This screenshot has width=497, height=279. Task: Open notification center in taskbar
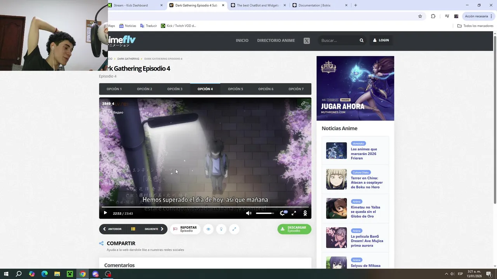[x=489, y=274]
